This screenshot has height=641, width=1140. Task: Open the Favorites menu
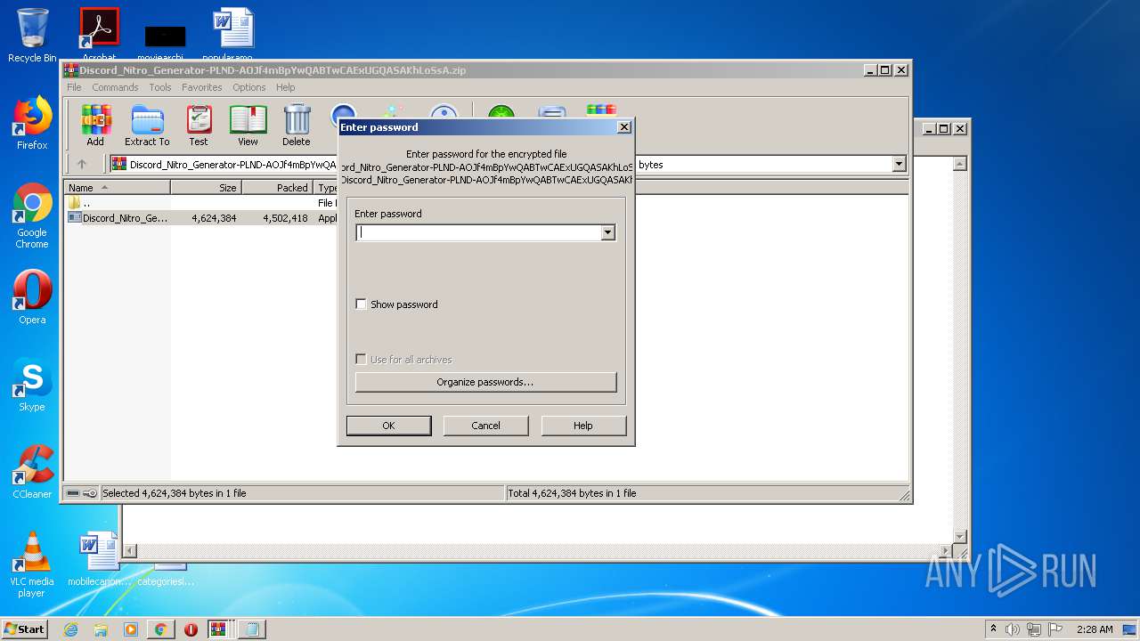pyautogui.click(x=202, y=87)
